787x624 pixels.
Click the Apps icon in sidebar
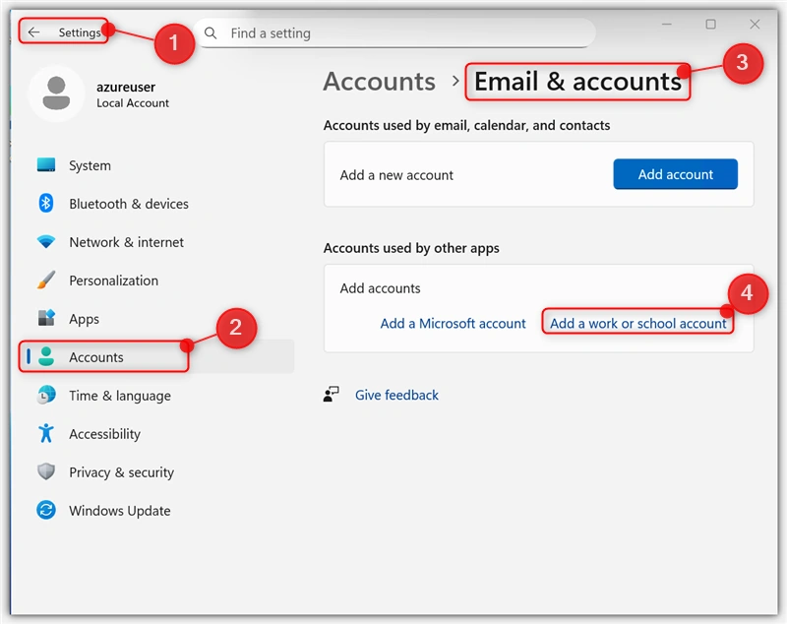pyautogui.click(x=46, y=318)
